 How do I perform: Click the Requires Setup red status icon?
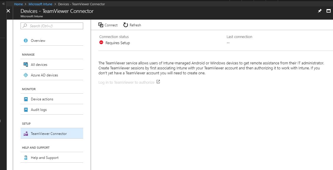[x=101, y=42]
